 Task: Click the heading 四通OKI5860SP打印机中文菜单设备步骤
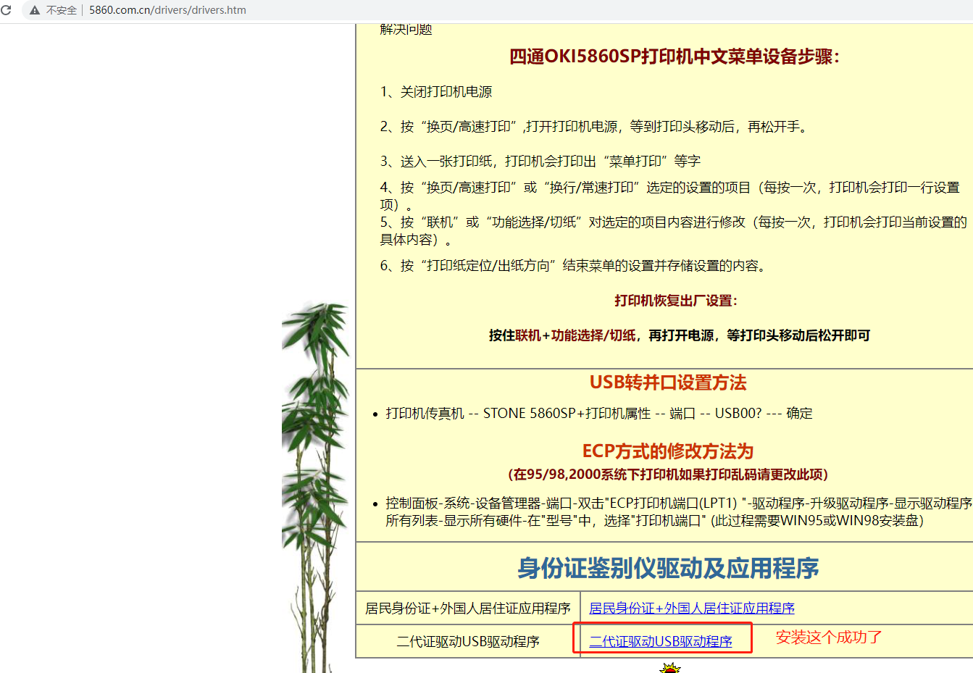tap(674, 57)
